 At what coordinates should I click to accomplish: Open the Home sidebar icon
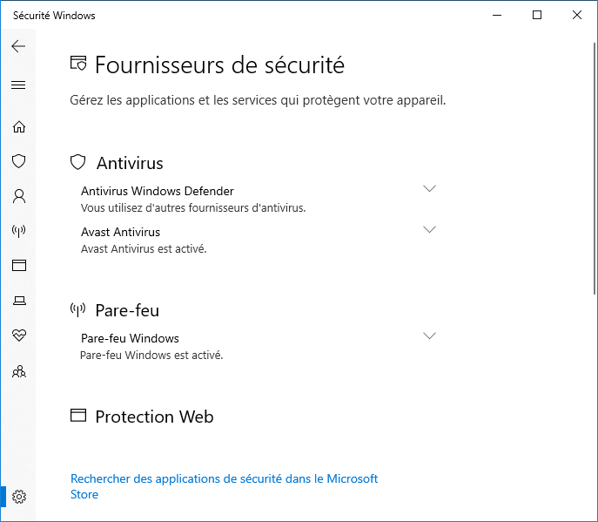click(18, 126)
